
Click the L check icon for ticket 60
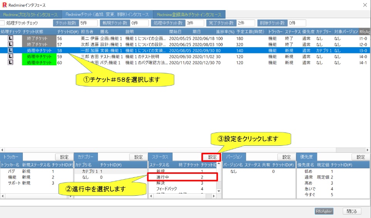pos(10,63)
